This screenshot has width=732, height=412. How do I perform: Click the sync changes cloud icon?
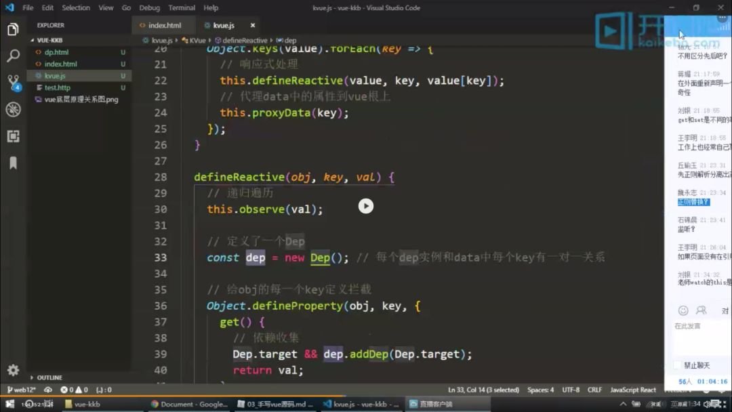click(48, 390)
